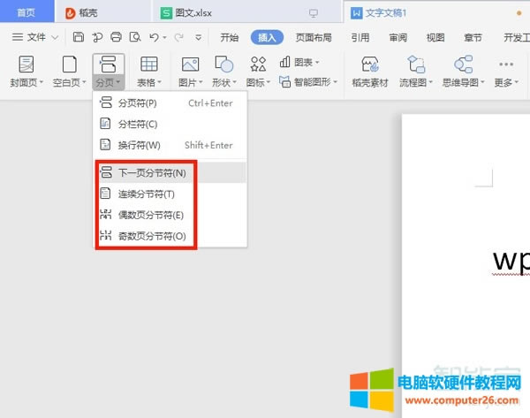This screenshot has width=530, height=418.
Task: Choose continuous section break (连续分节符)
Action: click(x=146, y=194)
